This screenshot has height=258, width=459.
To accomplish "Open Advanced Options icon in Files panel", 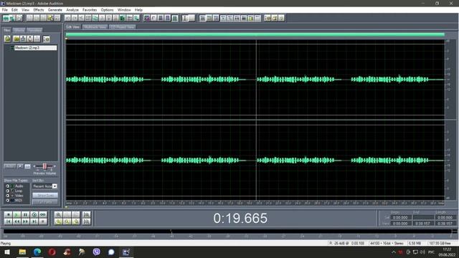I will click(46, 39).
